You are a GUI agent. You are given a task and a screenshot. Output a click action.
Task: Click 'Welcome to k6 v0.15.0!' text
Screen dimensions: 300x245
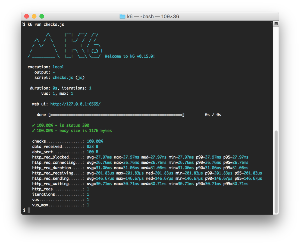click(x=130, y=56)
